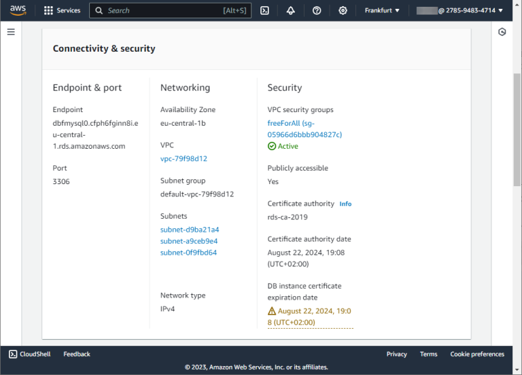Expand the left navigation hamburger menu
This screenshot has width=522, height=375.
(x=11, y=32)
